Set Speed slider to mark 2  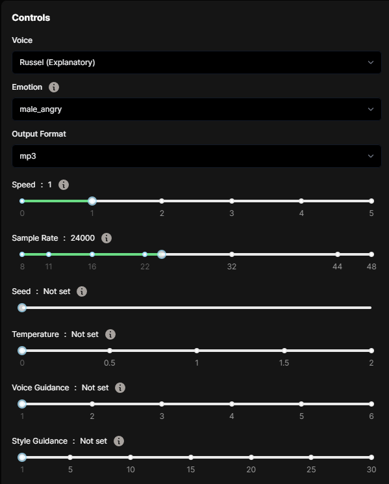[x=162, y=201]
